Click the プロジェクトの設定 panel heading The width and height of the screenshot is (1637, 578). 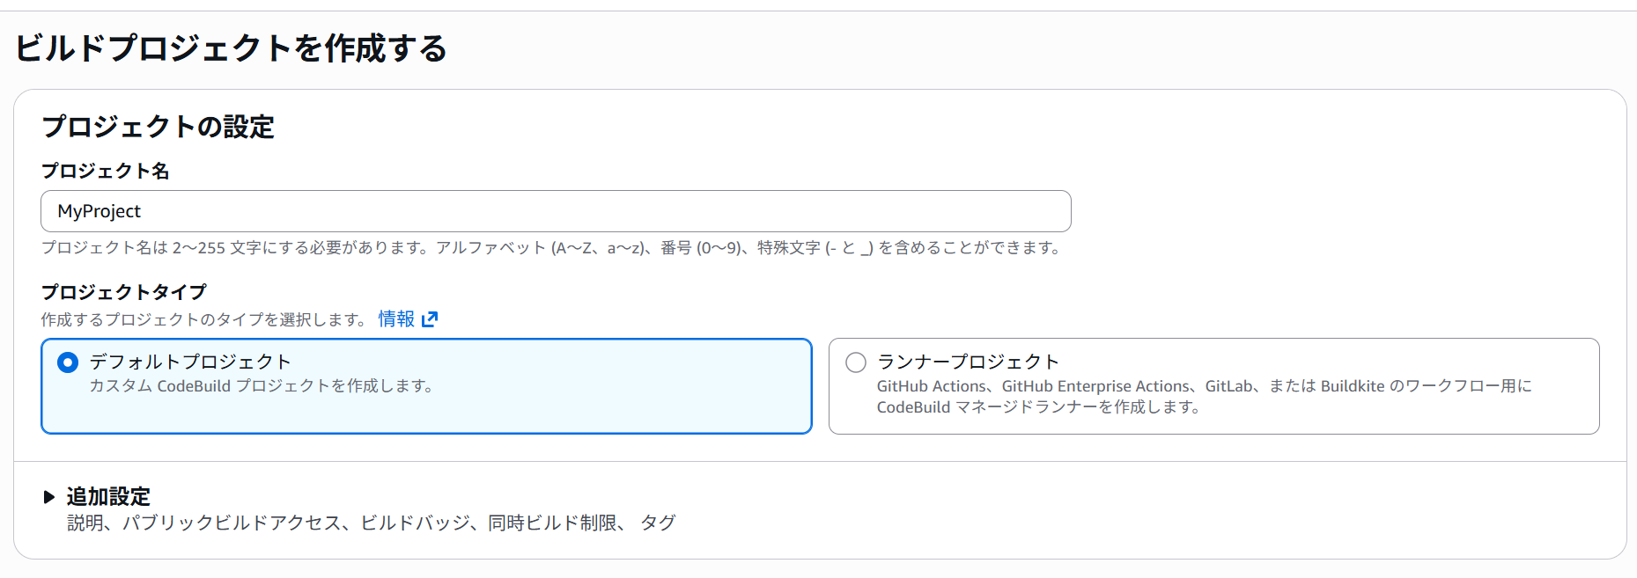158,127
